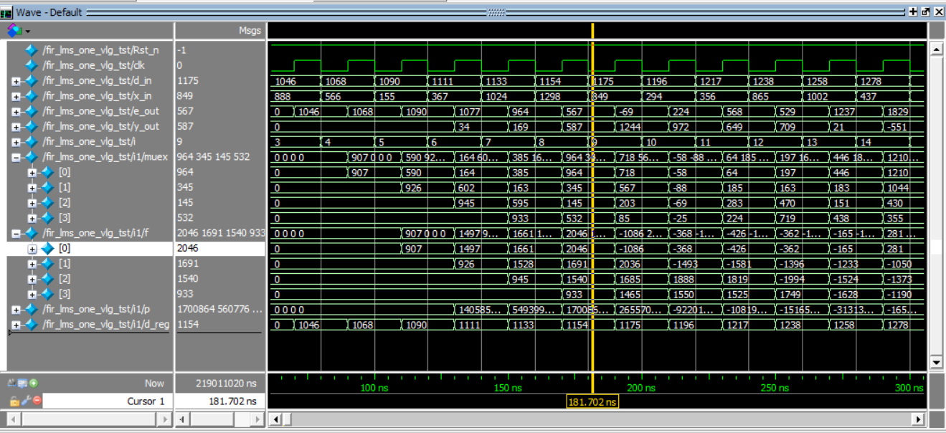Click the Msgs column header

point(250,31)
